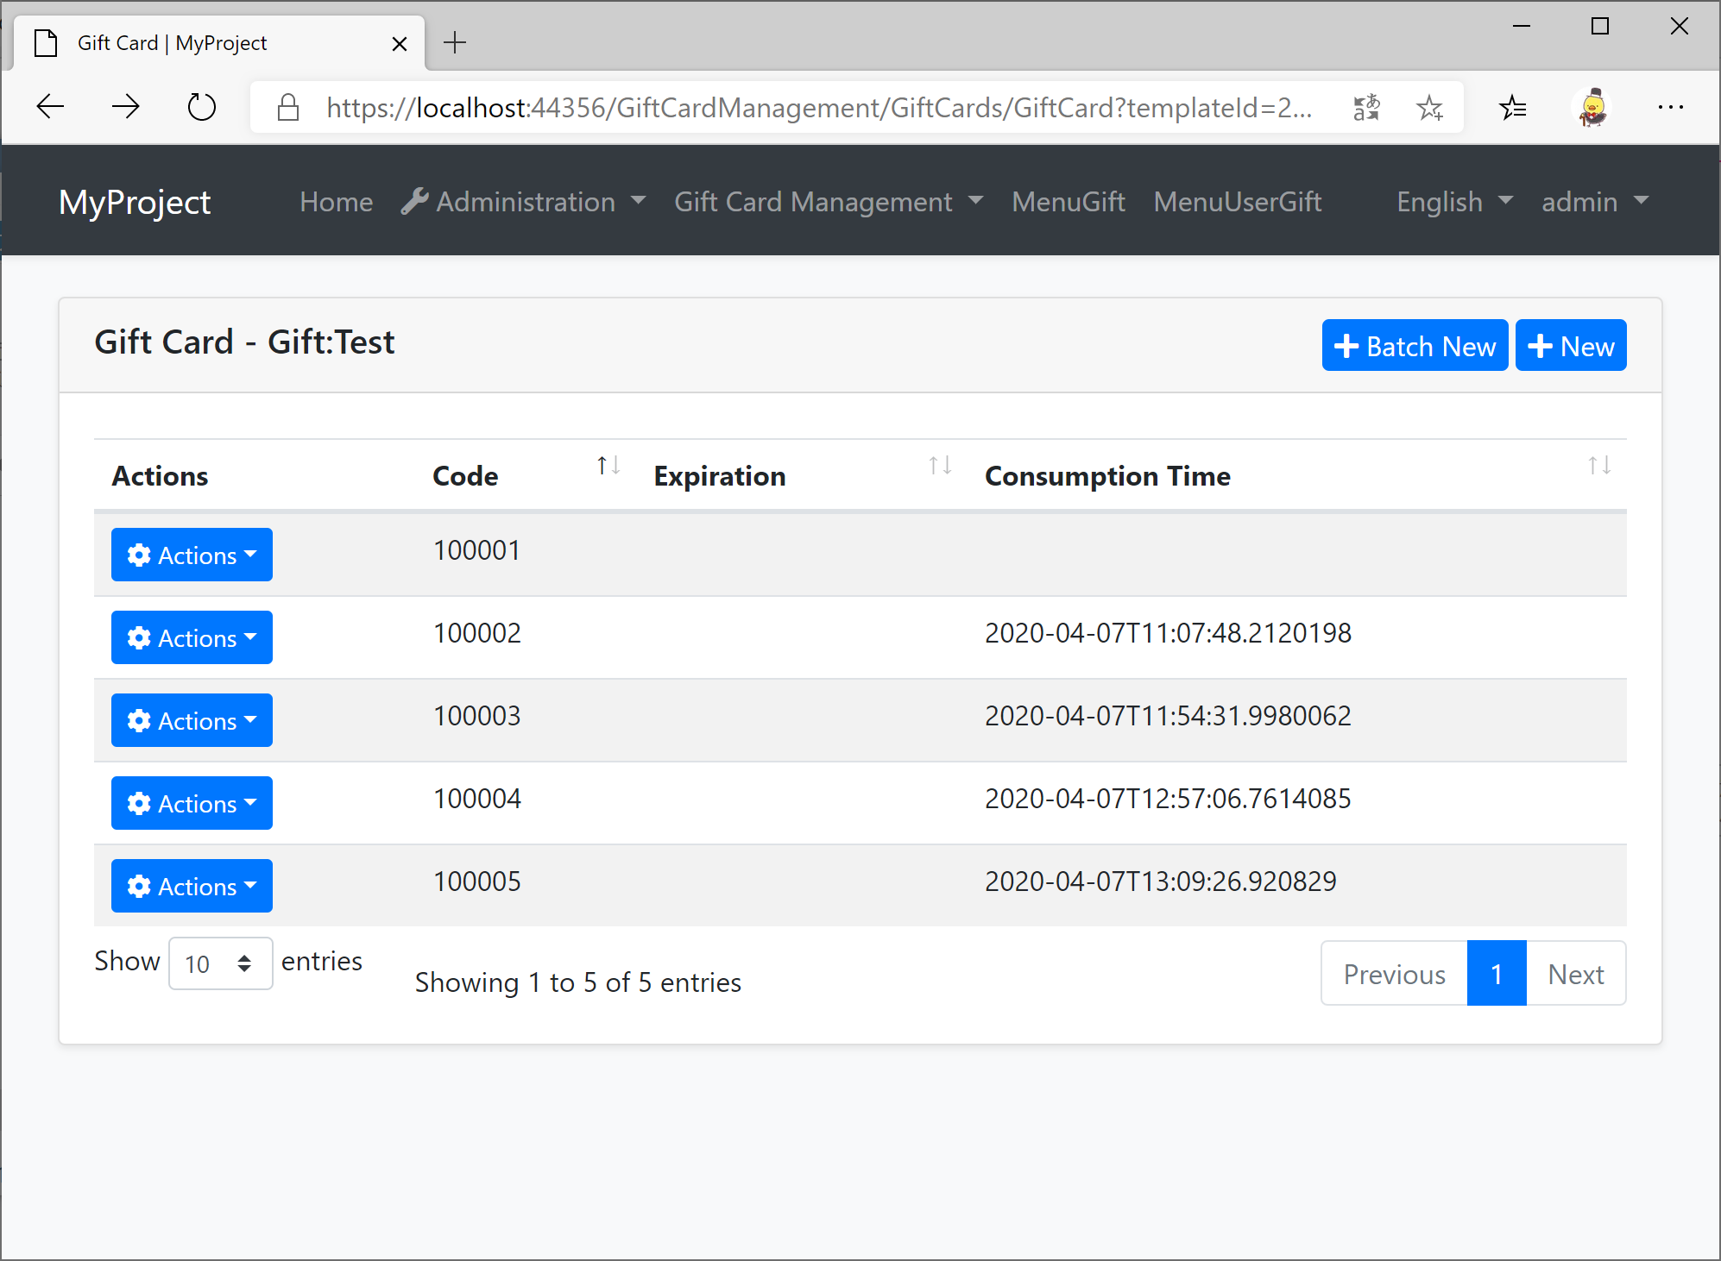Go forward in browser history
The width and height of the screenshot is (1721, 1261).
point(126,107)
